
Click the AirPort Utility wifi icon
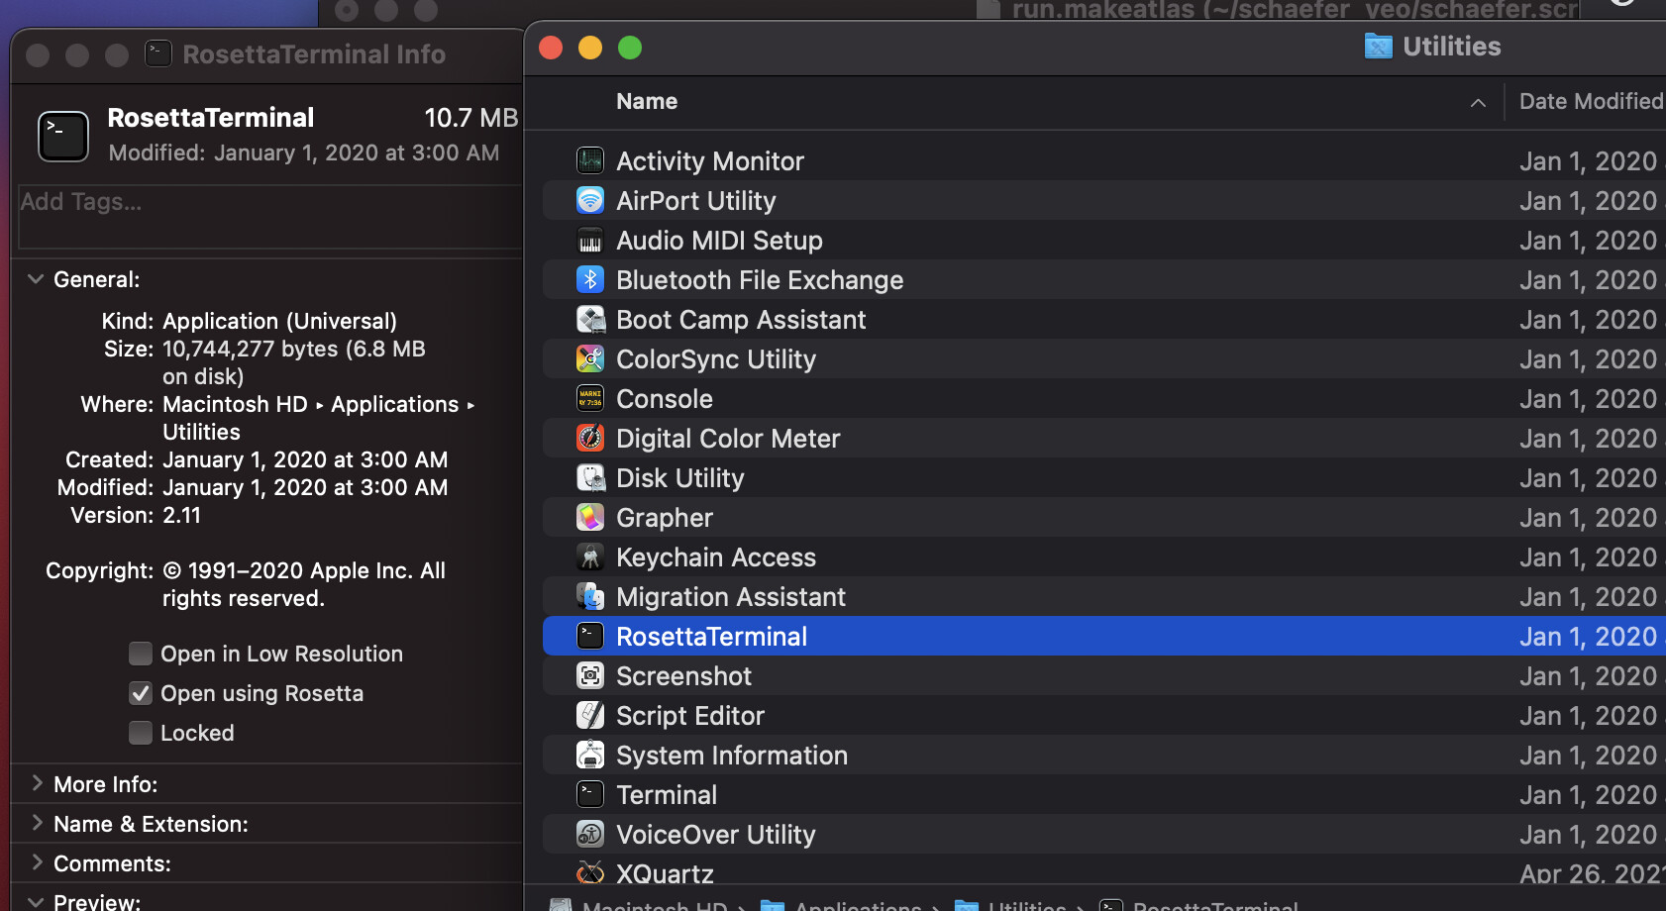click(590, 200)
